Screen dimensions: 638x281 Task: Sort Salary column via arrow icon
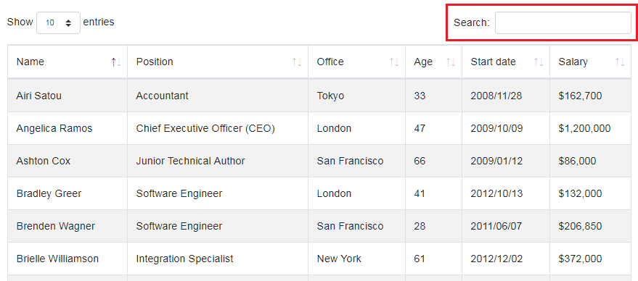point(620,62)
